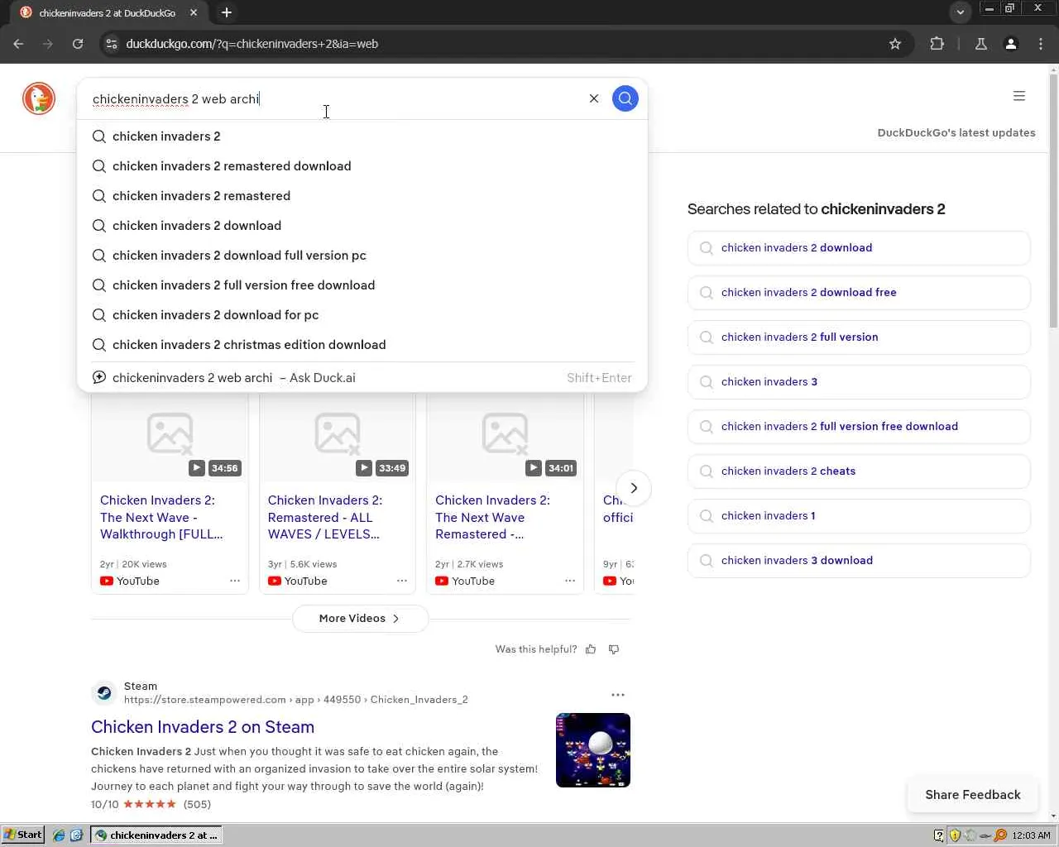The height and width of the screenshot is (847, 1059).
Task: Play the 33:49 video thumbnail
Action: 338,437
